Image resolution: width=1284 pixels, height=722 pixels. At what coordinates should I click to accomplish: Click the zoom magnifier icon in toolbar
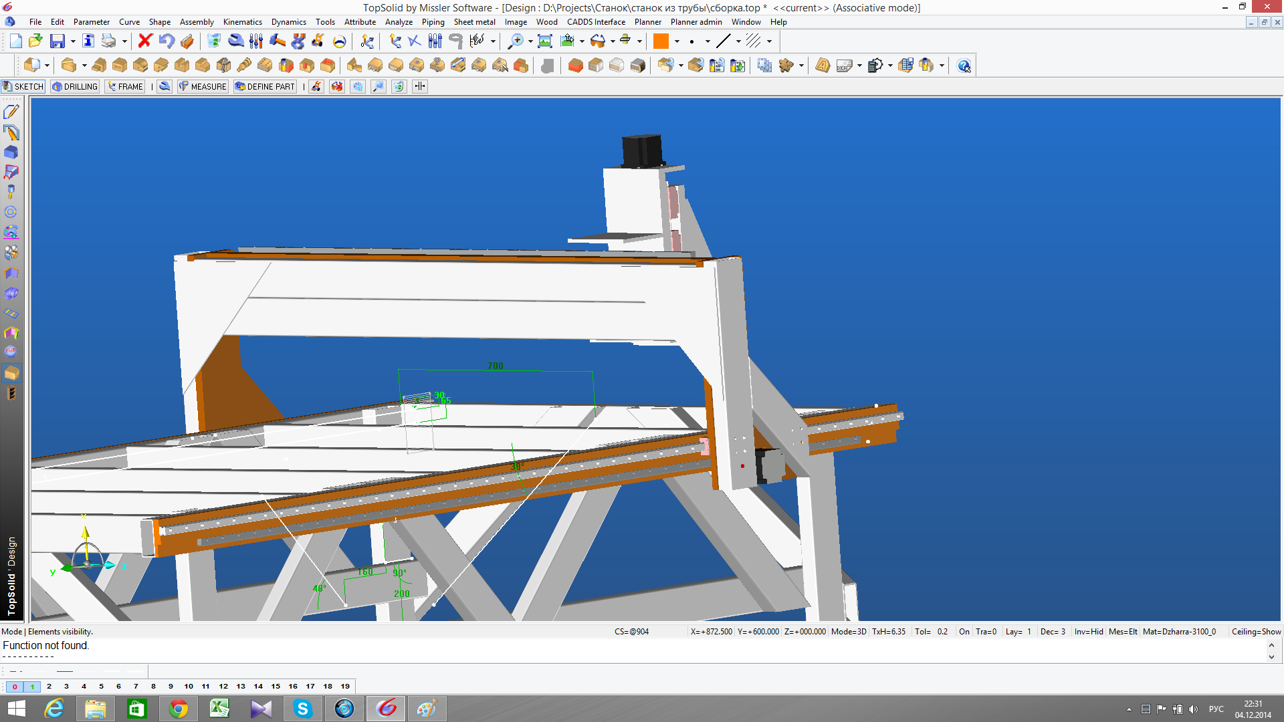click(x=516, y=41)
